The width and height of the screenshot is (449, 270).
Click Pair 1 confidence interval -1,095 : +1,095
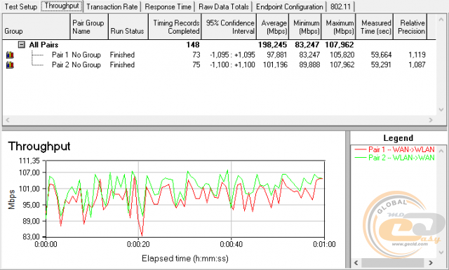232,55
